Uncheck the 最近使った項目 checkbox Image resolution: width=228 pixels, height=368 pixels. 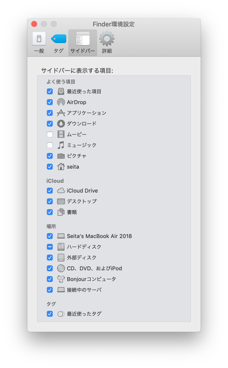coord(50,91)
